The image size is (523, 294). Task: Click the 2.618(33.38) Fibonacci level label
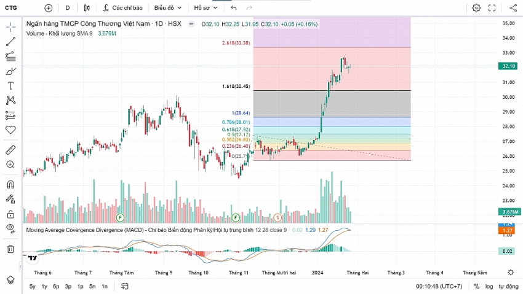236,43
